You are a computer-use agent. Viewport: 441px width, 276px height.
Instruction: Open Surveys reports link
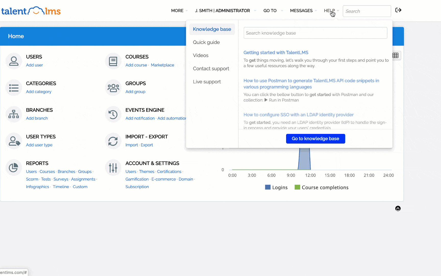click(x=61, y=179)
